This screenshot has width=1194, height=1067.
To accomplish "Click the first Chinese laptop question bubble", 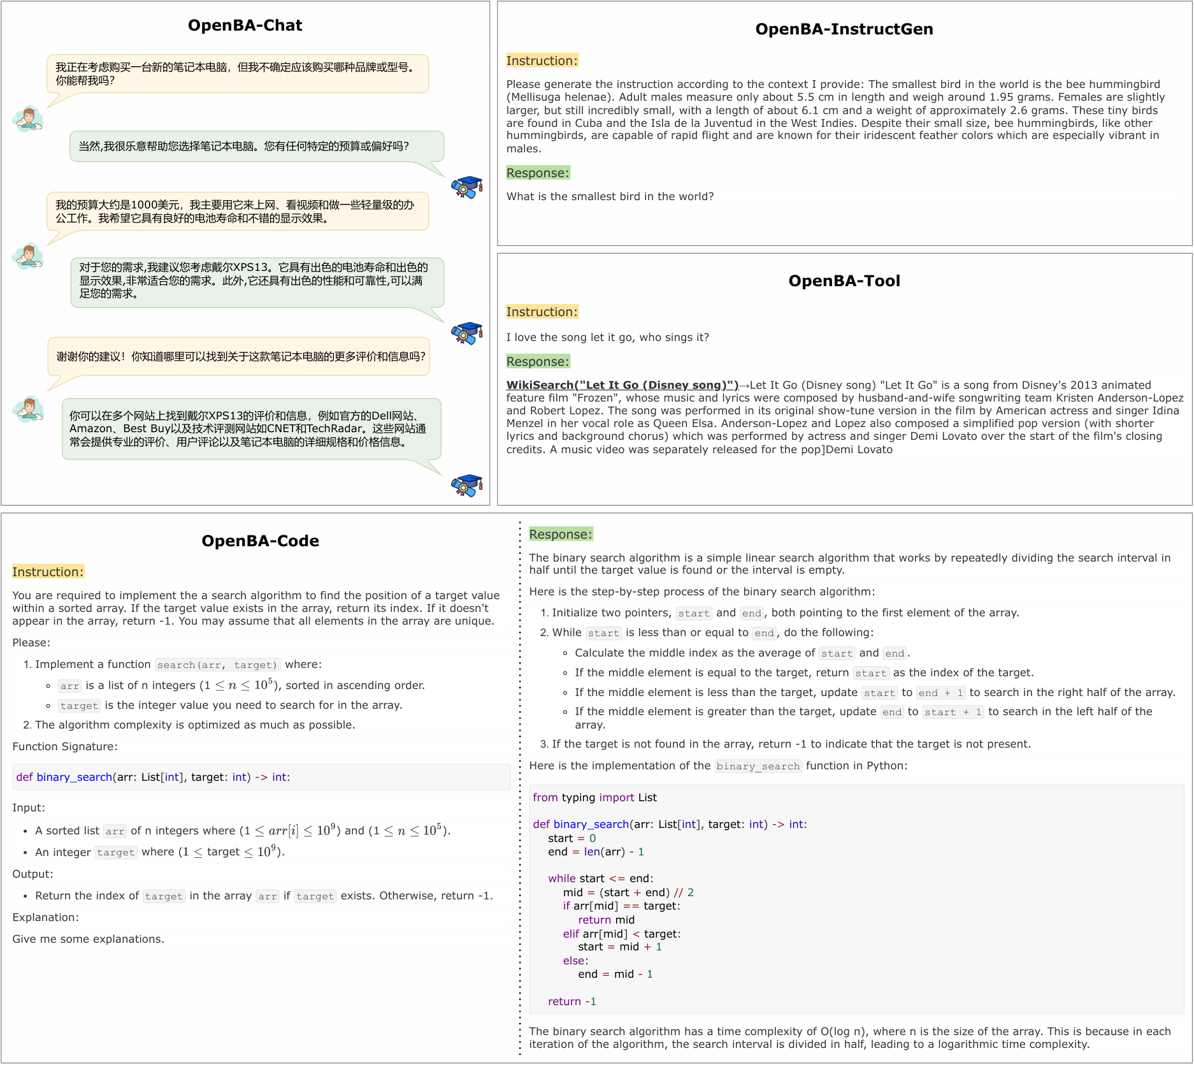I will coord(238,74).
